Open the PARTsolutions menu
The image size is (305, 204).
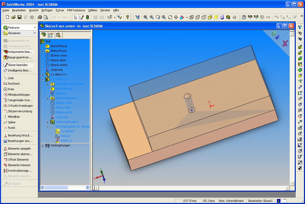pos(76,10)
